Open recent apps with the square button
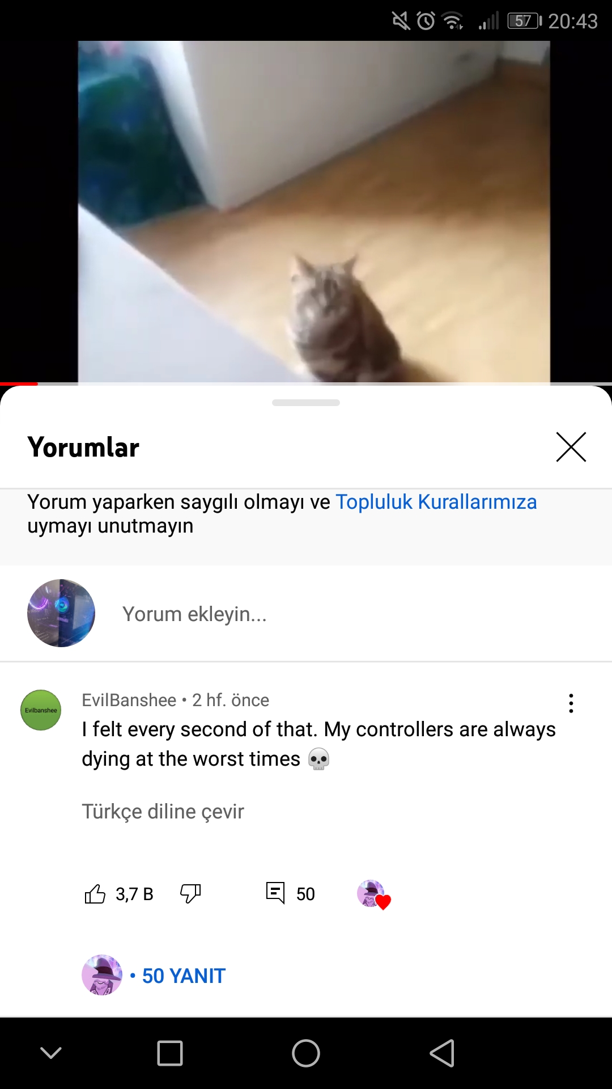This screenshot has width=612, height=1089. [x=170, y=1053]
